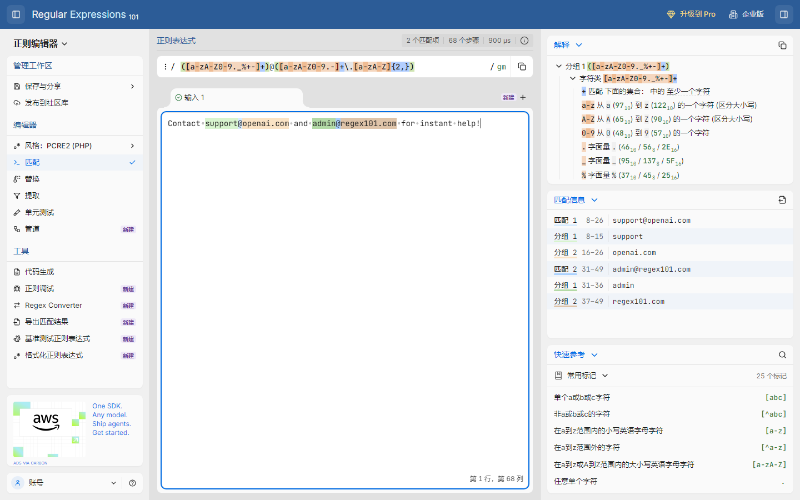800x500 pixels.
Task: Open 基准测试正则表达式 tool
Action: tap(75, 338)
